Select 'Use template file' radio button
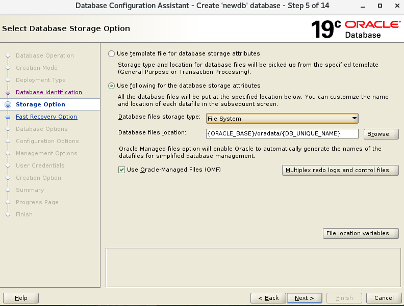 (x=111, y=54)
